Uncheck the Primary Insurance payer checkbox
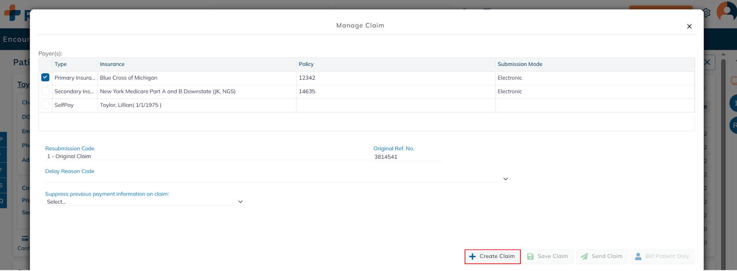The image size is (737, 271). pyautogui.click(x=45, y=77)
